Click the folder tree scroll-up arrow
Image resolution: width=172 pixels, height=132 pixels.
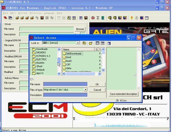click(x=59, y=49)
